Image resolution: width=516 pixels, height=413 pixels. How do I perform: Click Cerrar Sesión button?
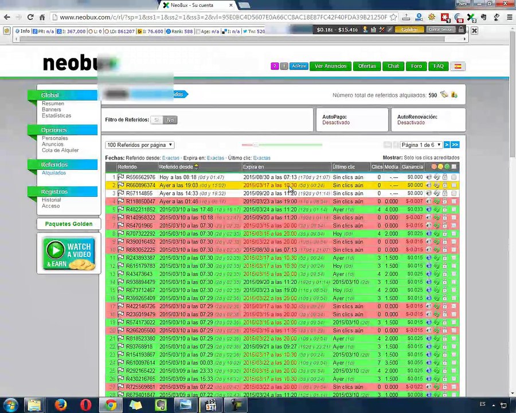[441, 30]
